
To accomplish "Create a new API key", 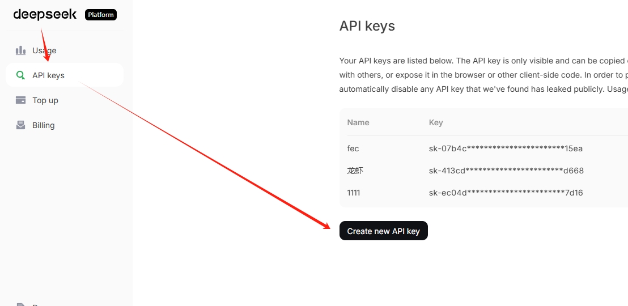I will point(383,231).
